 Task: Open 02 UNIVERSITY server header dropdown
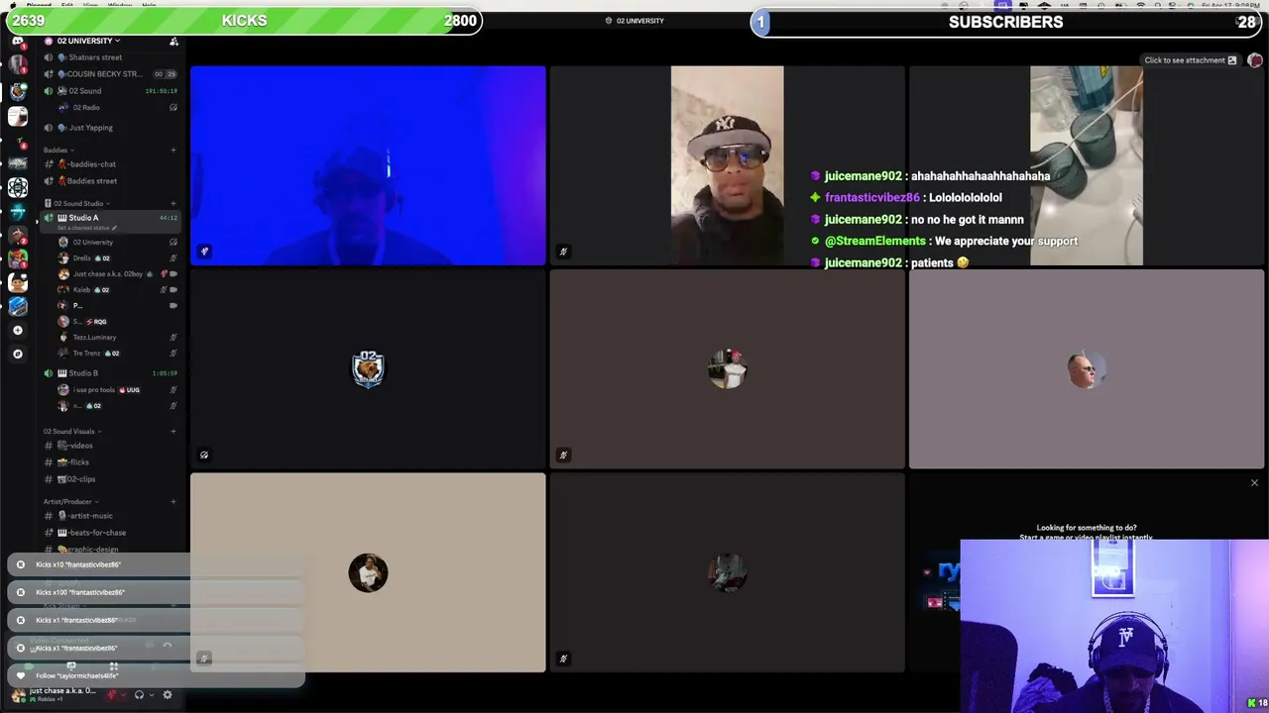(88, 41)
